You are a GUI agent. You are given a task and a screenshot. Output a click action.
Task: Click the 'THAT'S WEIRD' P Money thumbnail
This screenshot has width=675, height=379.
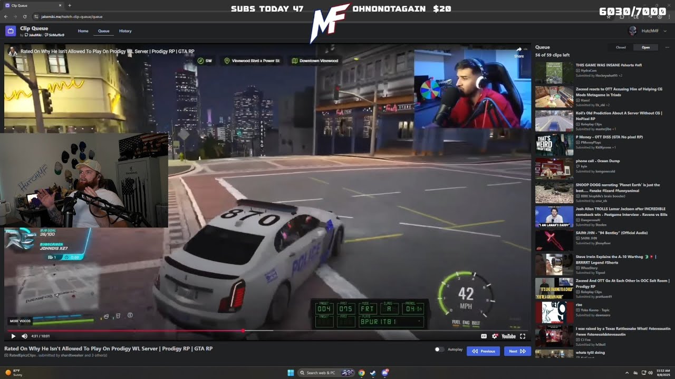(554, 145)
